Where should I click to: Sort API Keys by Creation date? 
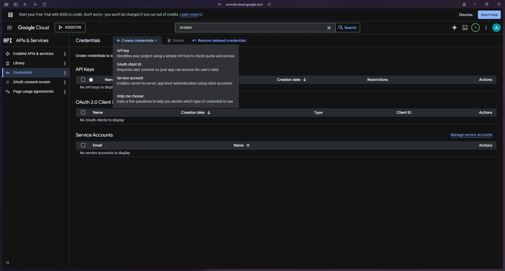[291, 80]
